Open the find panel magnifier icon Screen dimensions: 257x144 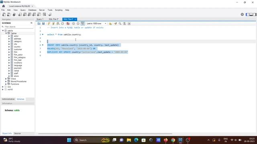coord(120,24)
